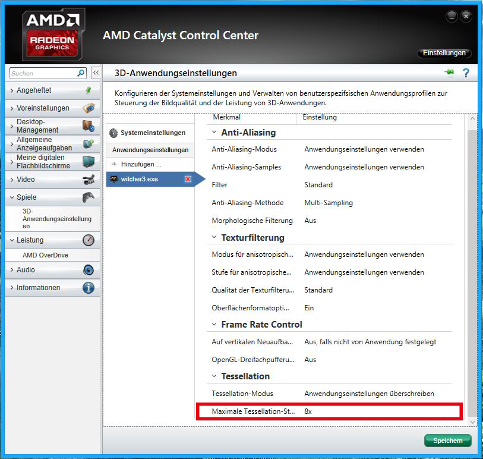Click the Voreinstellungen presets icon
This screenshot has width=483, height=459.
pos(89,108)
